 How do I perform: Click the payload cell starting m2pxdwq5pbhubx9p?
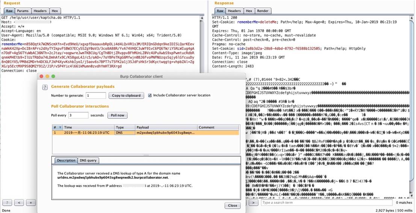(166, 133)
